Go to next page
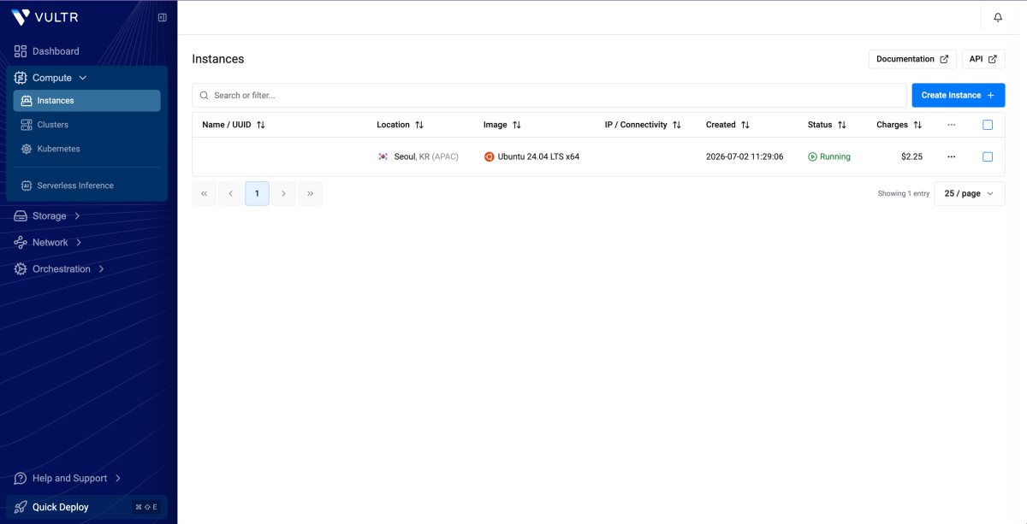The image size is (1027, 524). click(283, 194)
